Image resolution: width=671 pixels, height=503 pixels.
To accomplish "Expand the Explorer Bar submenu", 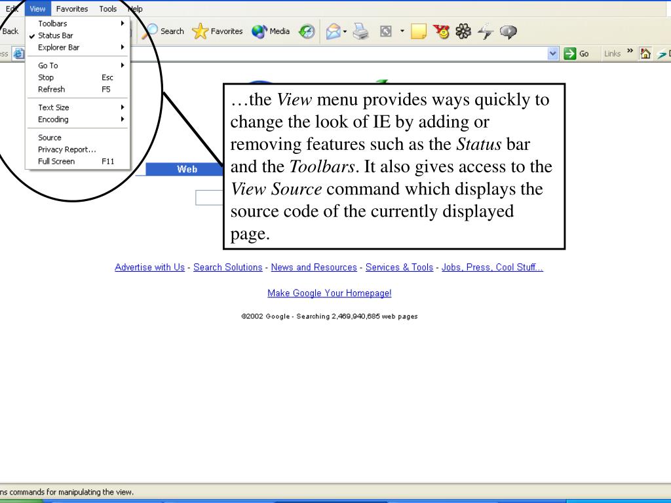I will pos(77,47).
